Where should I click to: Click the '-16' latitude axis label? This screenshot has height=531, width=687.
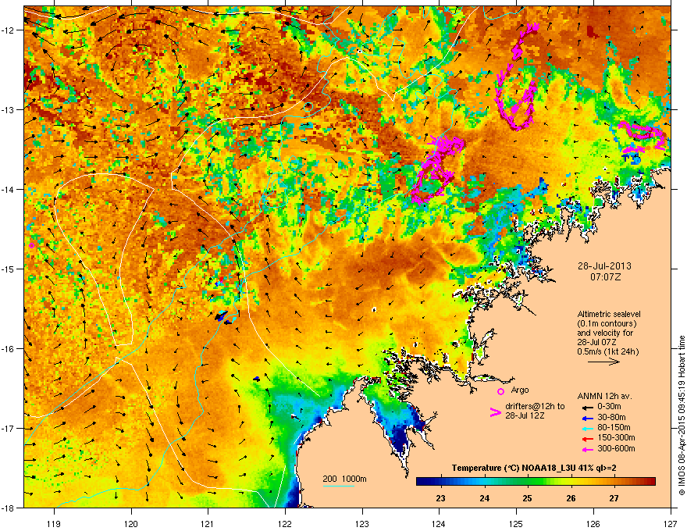pos(8,349)
